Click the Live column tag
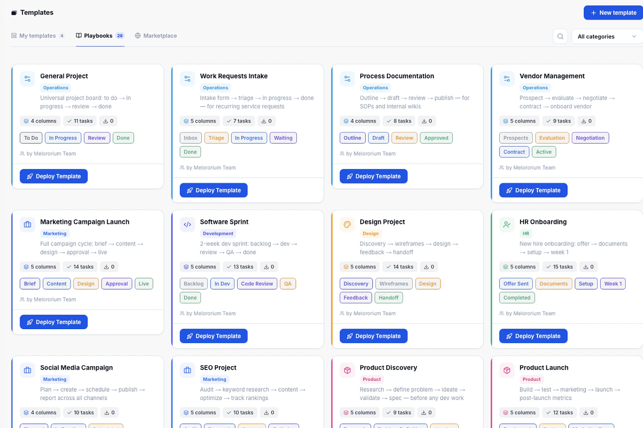 click(x=144, y=284)
